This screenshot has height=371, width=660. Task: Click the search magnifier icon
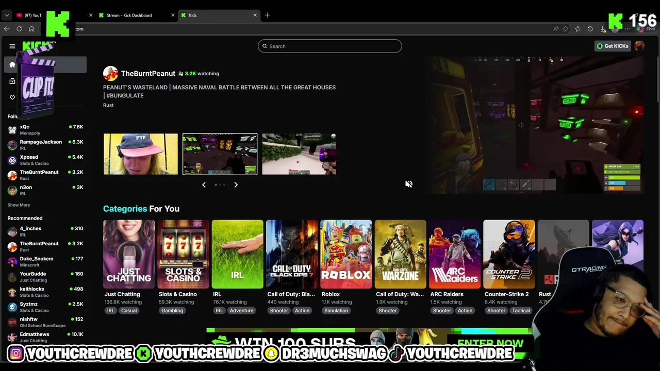click(x=265, y=46)
